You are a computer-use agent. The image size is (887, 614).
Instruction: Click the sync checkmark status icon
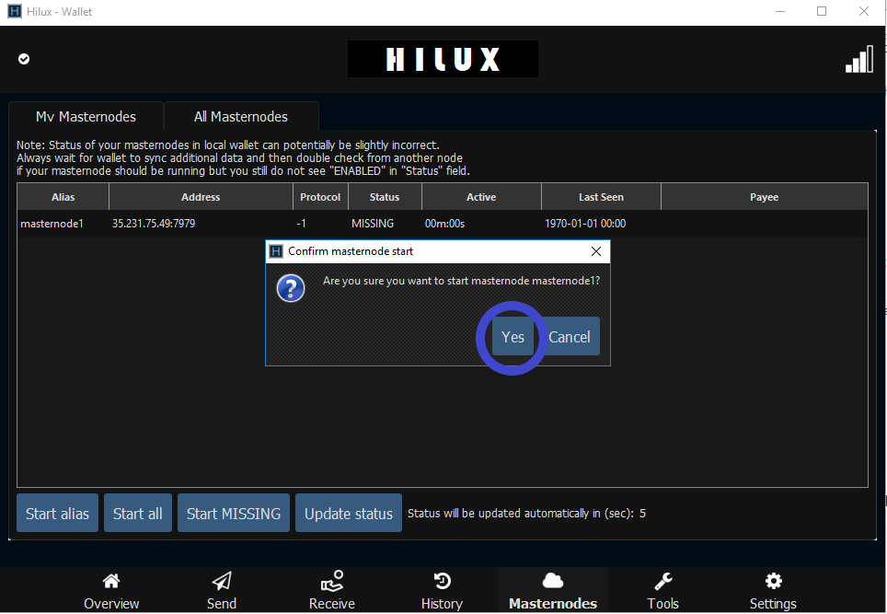[x=24, y=59]
